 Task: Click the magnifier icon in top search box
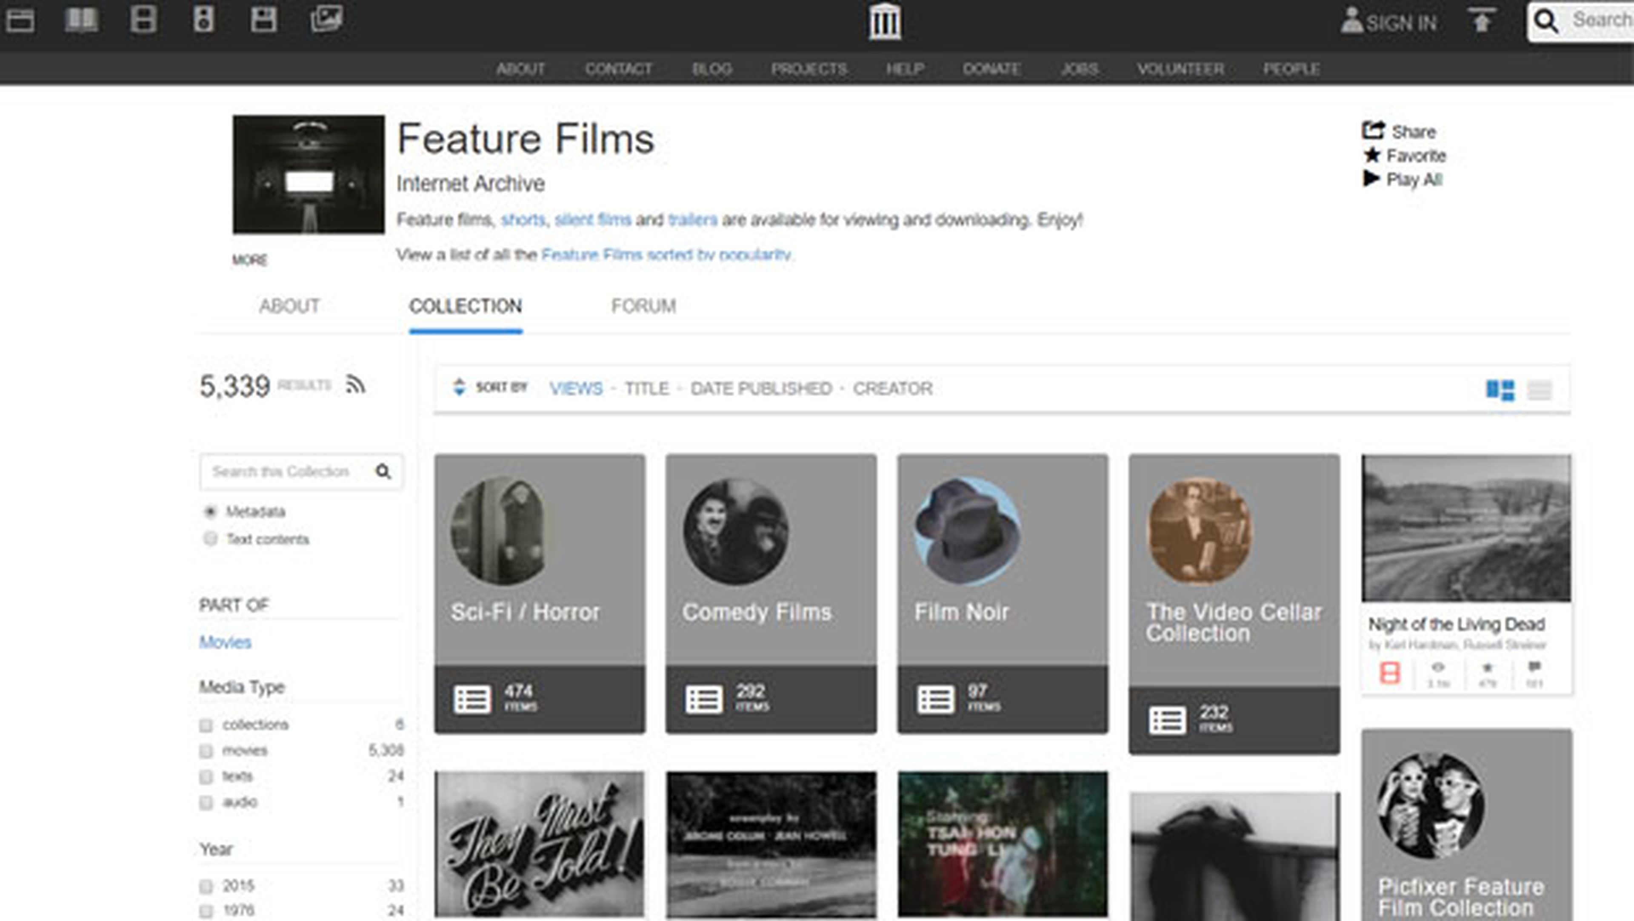click(1546, 22)
